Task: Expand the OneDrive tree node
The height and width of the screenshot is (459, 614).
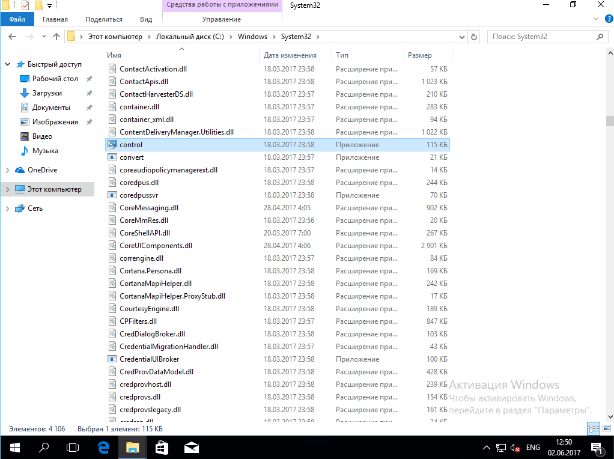Action: pyautogui.click(x=7, y=170)
